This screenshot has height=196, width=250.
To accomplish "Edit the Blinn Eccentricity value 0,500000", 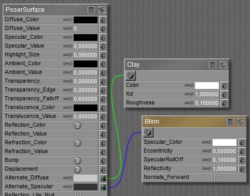I will pyautogui.click(x=225, y=152).
